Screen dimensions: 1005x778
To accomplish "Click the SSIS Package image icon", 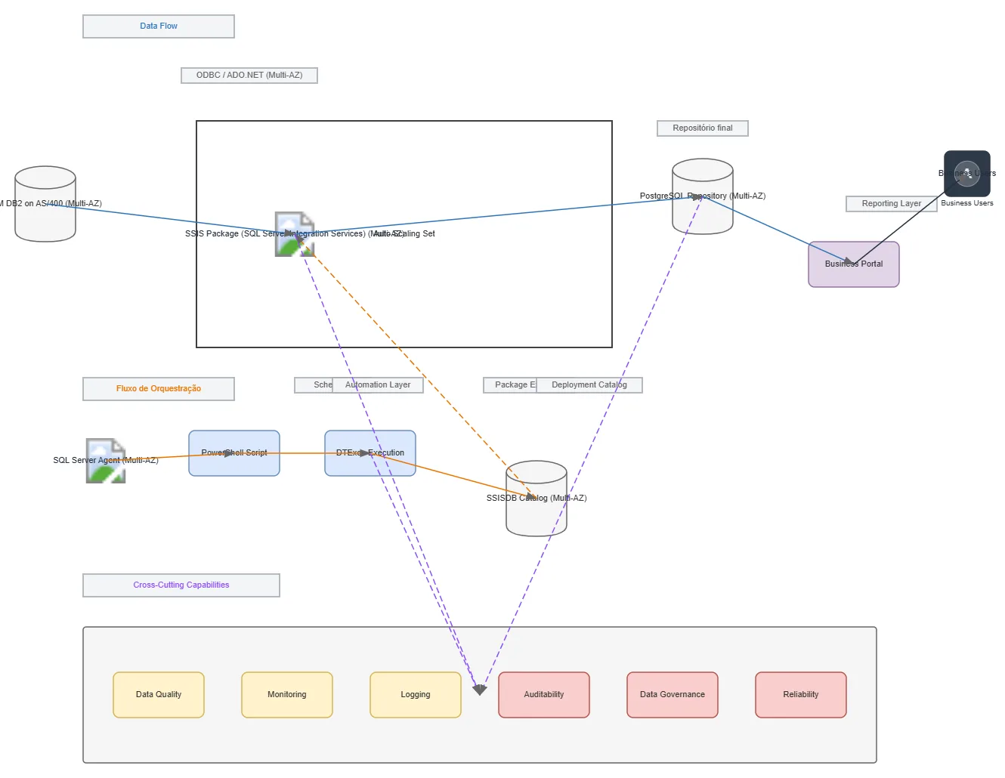I will tap(295, 234).
